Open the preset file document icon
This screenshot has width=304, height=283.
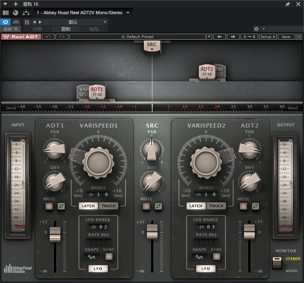coord(27,22)
